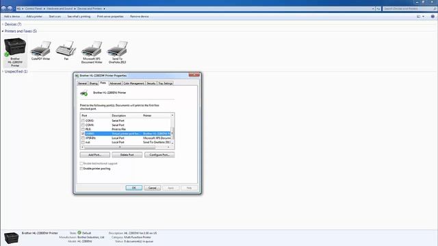
Task: Click the ports list scroll-down arrow
Action: 172,143
